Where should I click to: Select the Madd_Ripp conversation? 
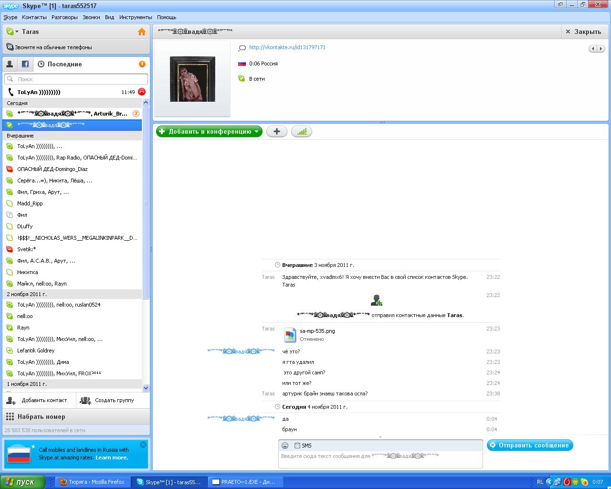(x=73, y=203)
